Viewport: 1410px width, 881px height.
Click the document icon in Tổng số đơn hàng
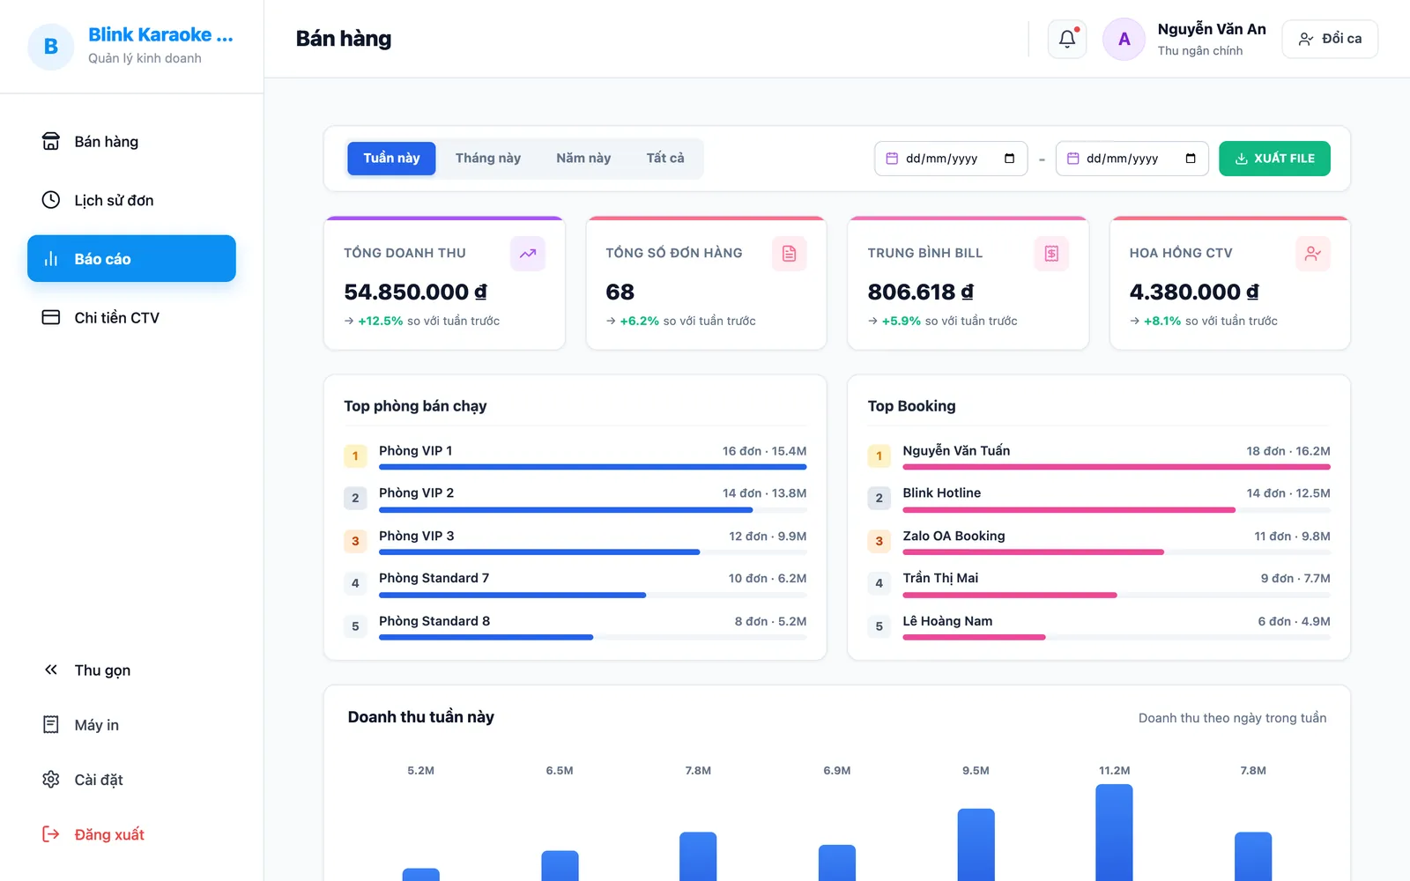pos(790,254)
